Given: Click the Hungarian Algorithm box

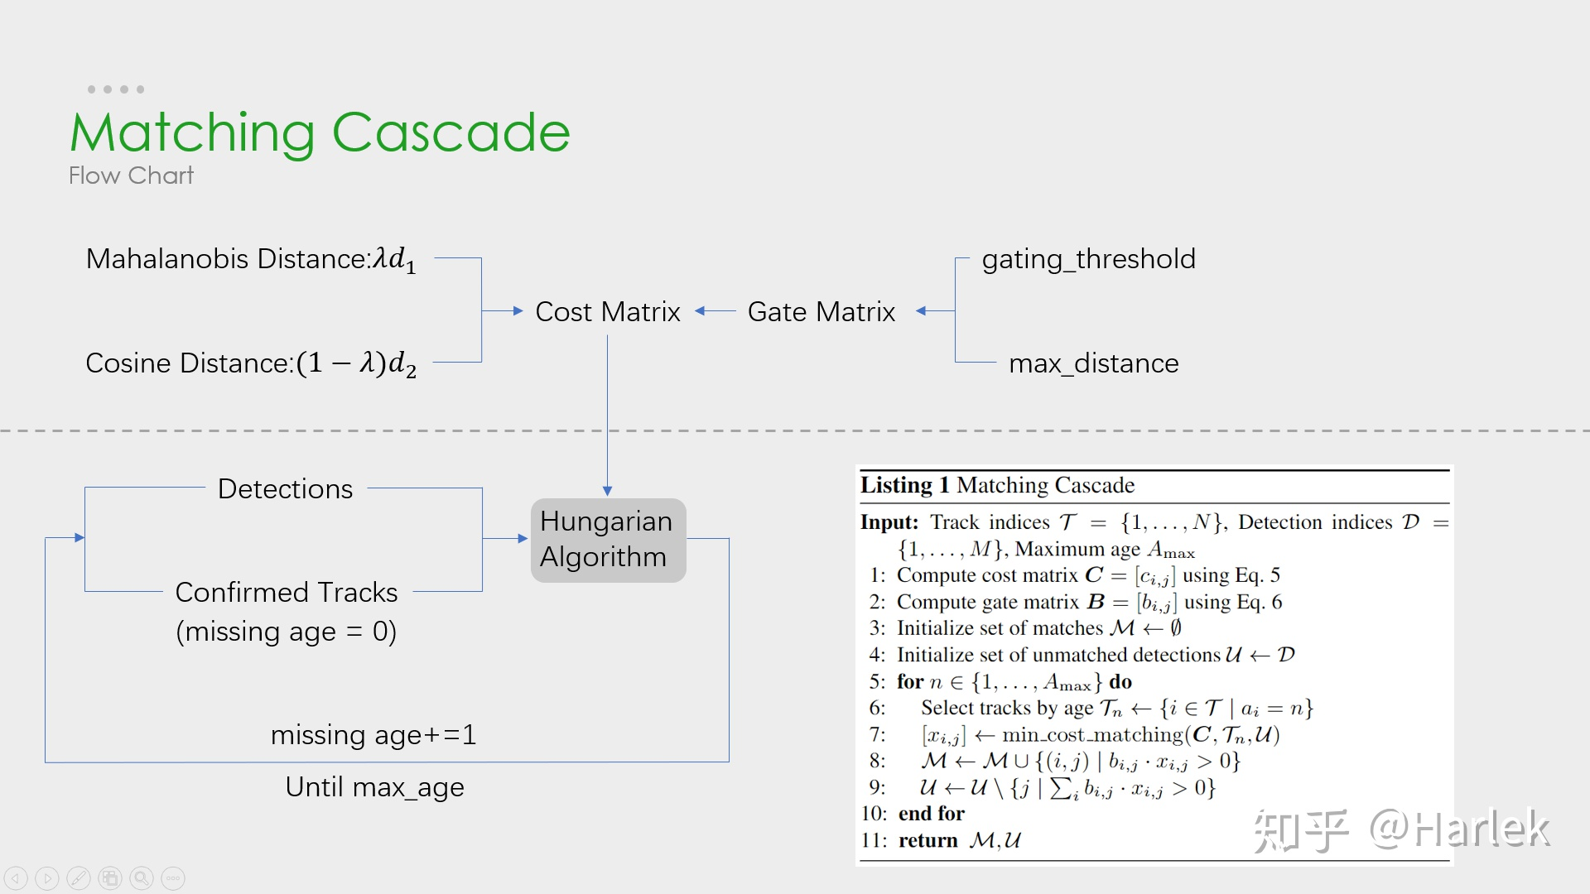Looking at the screenshot, I should tap(608, 540).
